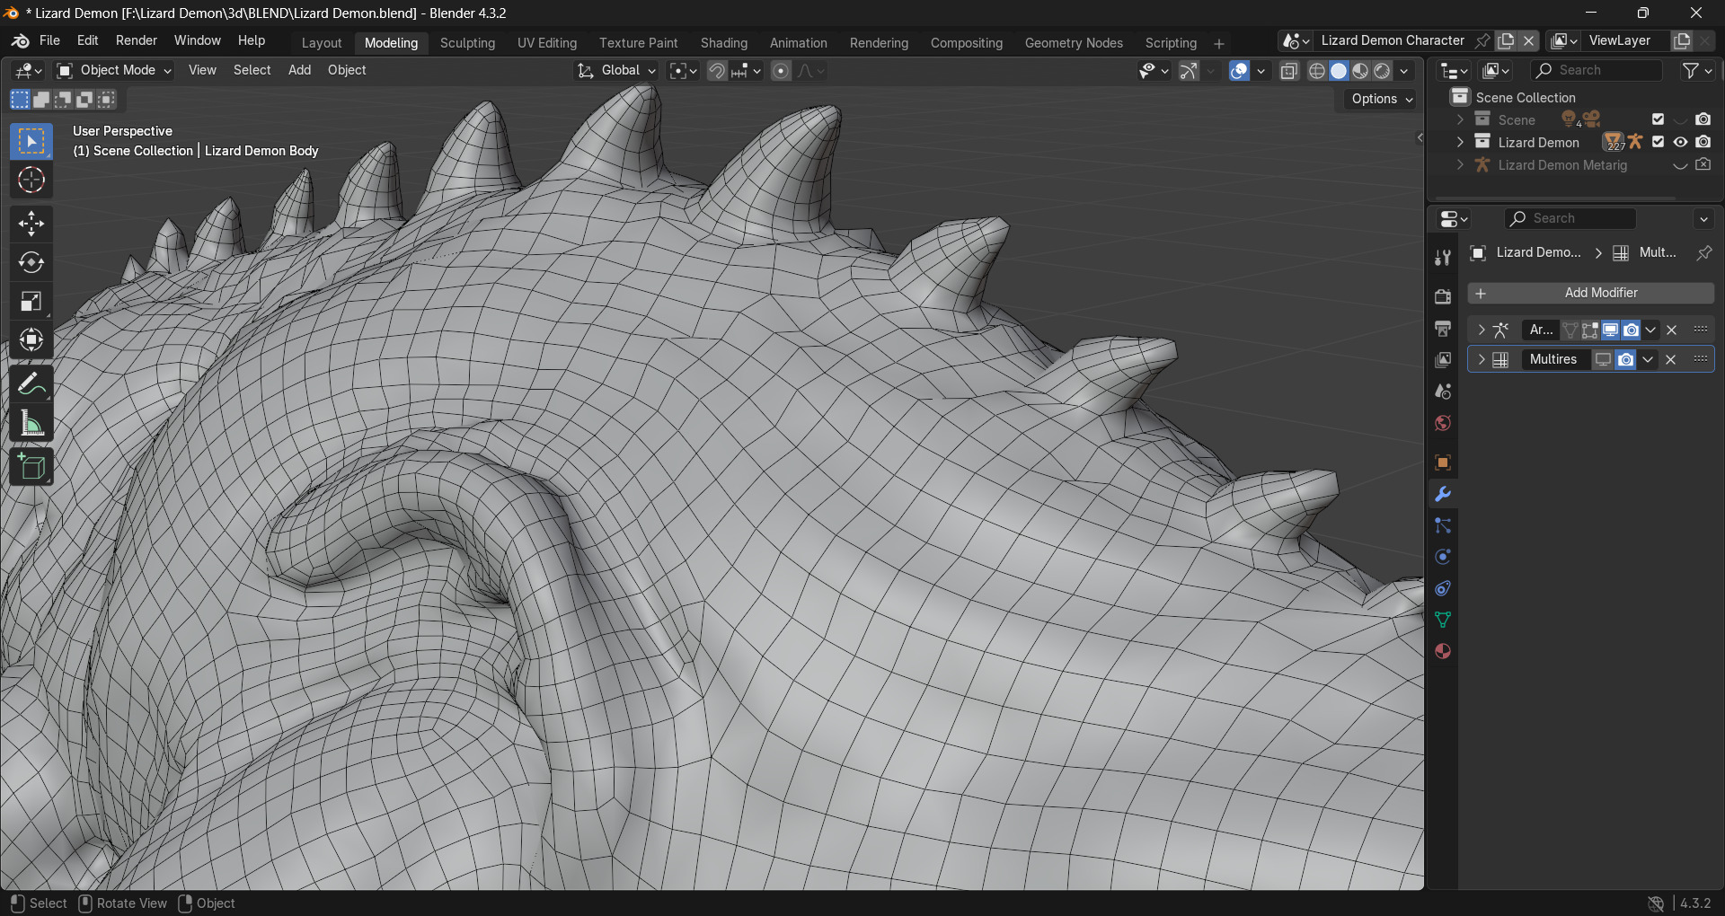Switch to the UV Editing workspace tab

pyautogui.click(x=547, y=43)
